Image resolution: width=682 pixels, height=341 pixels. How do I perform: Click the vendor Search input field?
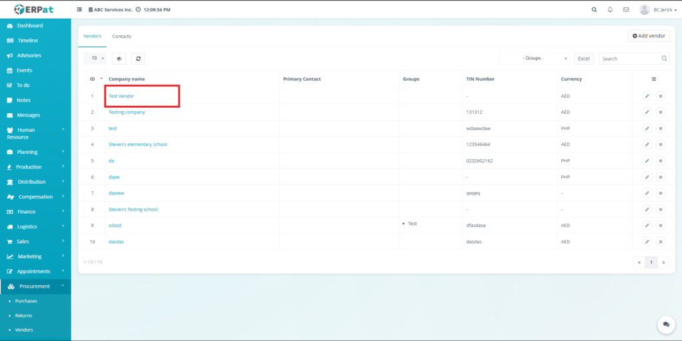[634, 59]
